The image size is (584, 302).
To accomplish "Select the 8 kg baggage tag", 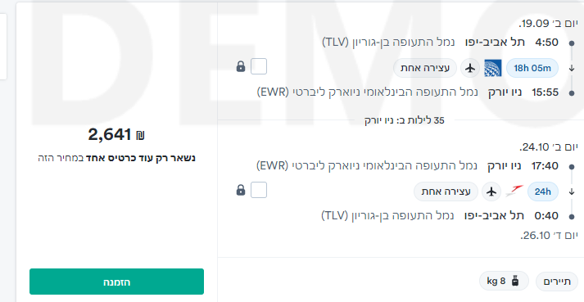I will point(504,282).
